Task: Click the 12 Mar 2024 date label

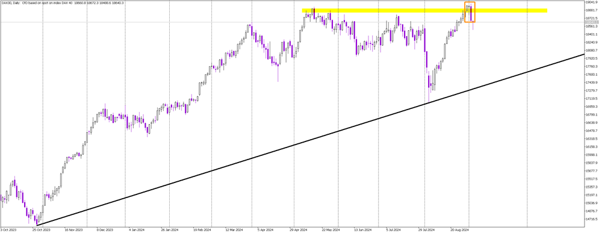Action: pyautogui.click(x=234, y=231)
